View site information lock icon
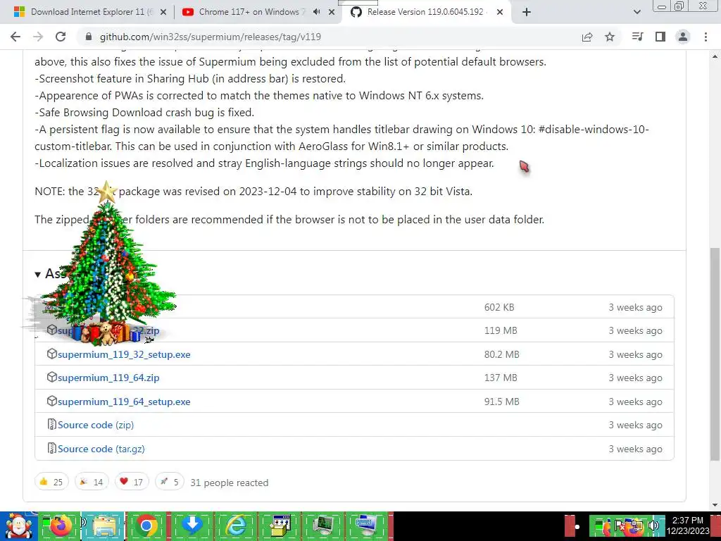The image size is (721, 541). [89, 37]
